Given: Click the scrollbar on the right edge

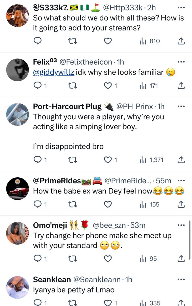Looking at the screenshot, I should [x=189, y=241].
